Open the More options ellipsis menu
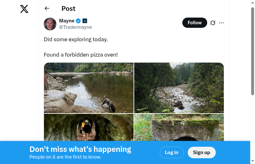This screenshot has width=255, height=164. (x=222, y=23)
